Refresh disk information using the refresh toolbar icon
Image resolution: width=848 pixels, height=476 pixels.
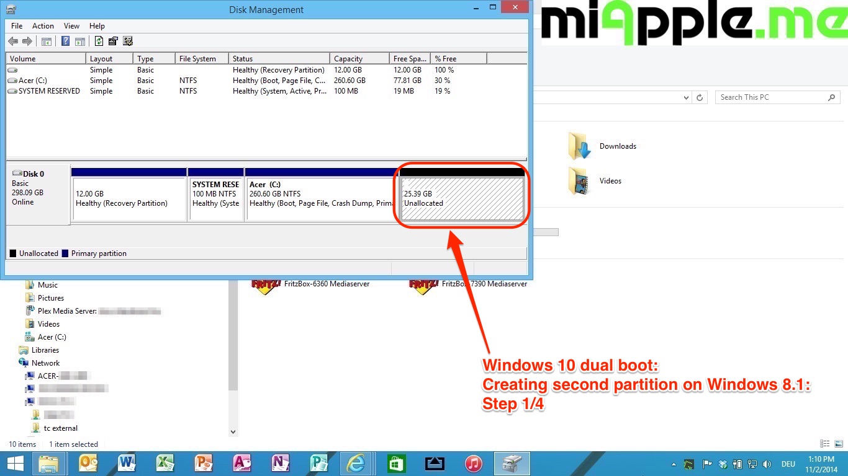coord(99,41)
